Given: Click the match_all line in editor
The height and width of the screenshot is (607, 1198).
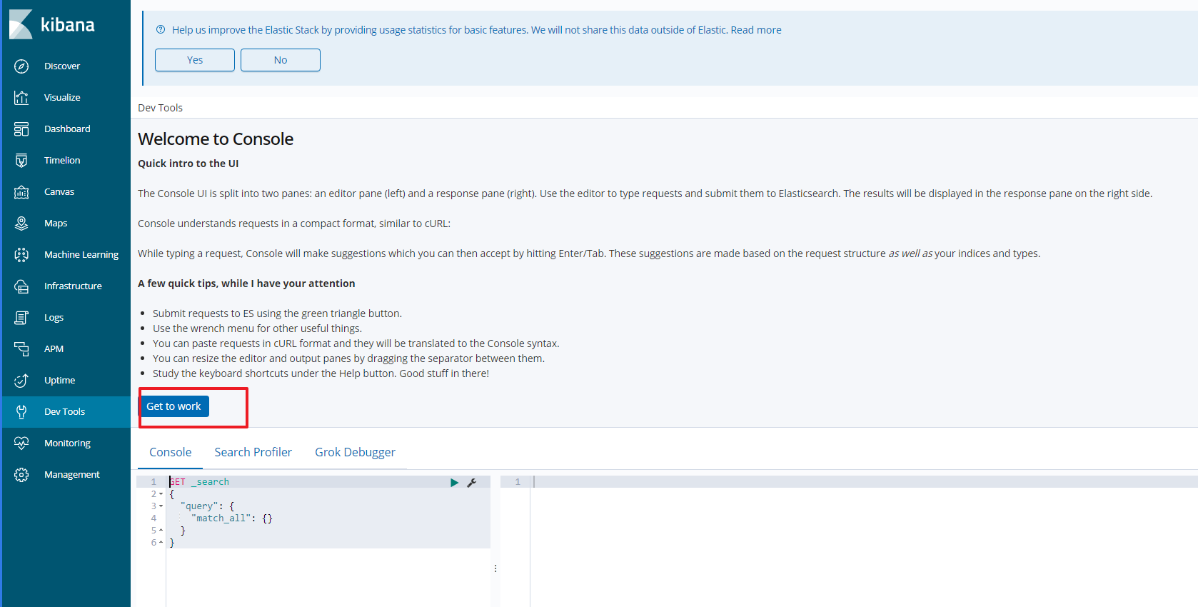Looking at the screenshot, I should pos(329,518).
